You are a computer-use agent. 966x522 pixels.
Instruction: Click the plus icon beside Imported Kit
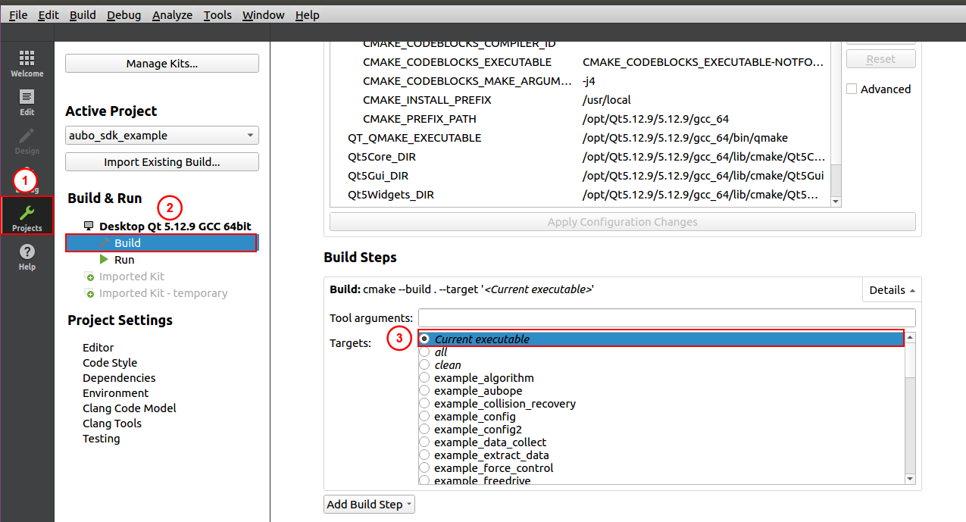[89, 277]
